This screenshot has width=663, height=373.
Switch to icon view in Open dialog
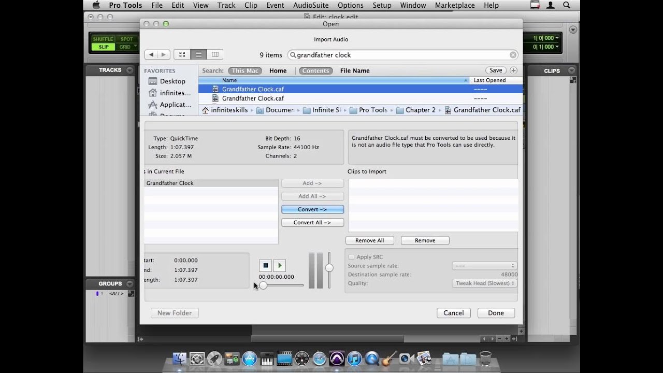coord(182,54)
